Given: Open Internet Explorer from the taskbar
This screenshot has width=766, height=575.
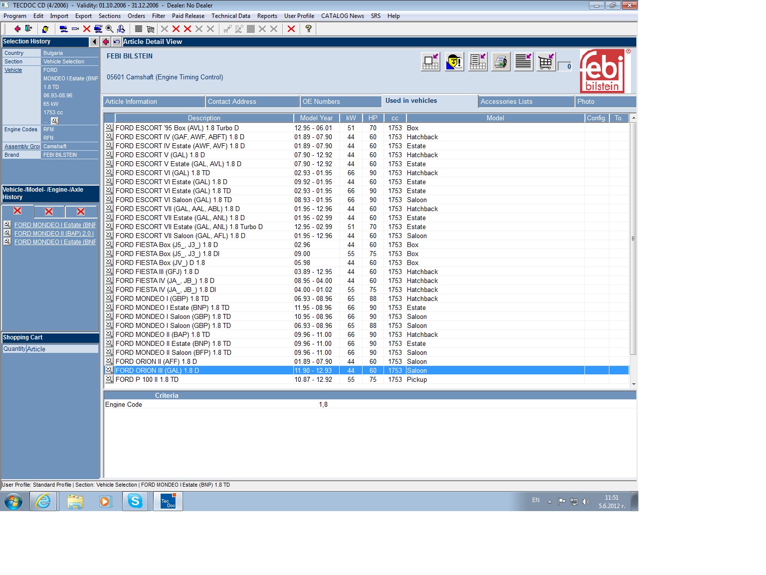Looking at the screenshot, I should 43,501.
